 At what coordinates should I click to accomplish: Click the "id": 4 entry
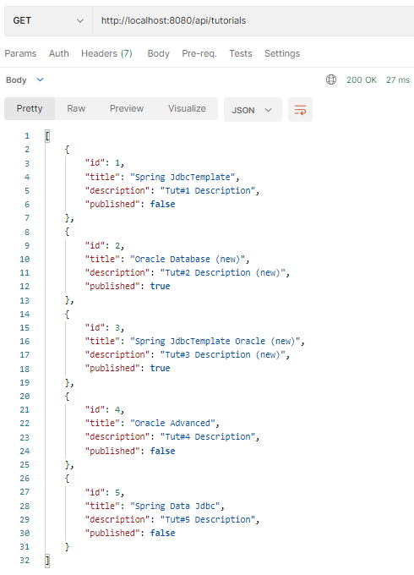coord(105,409)
